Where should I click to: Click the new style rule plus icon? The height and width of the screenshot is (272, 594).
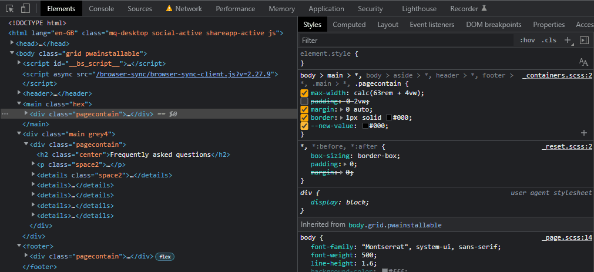coord(568,40)
